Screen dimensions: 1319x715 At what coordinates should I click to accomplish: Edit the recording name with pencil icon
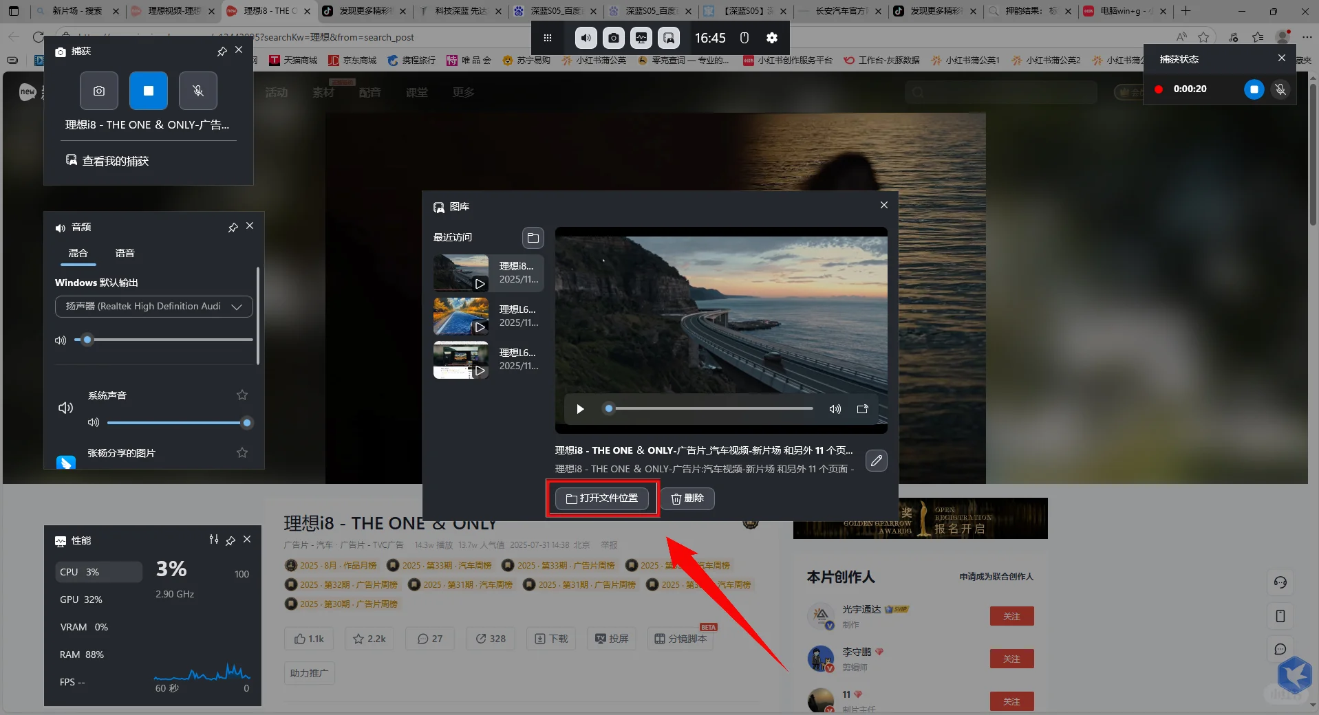tap(876, 461)
